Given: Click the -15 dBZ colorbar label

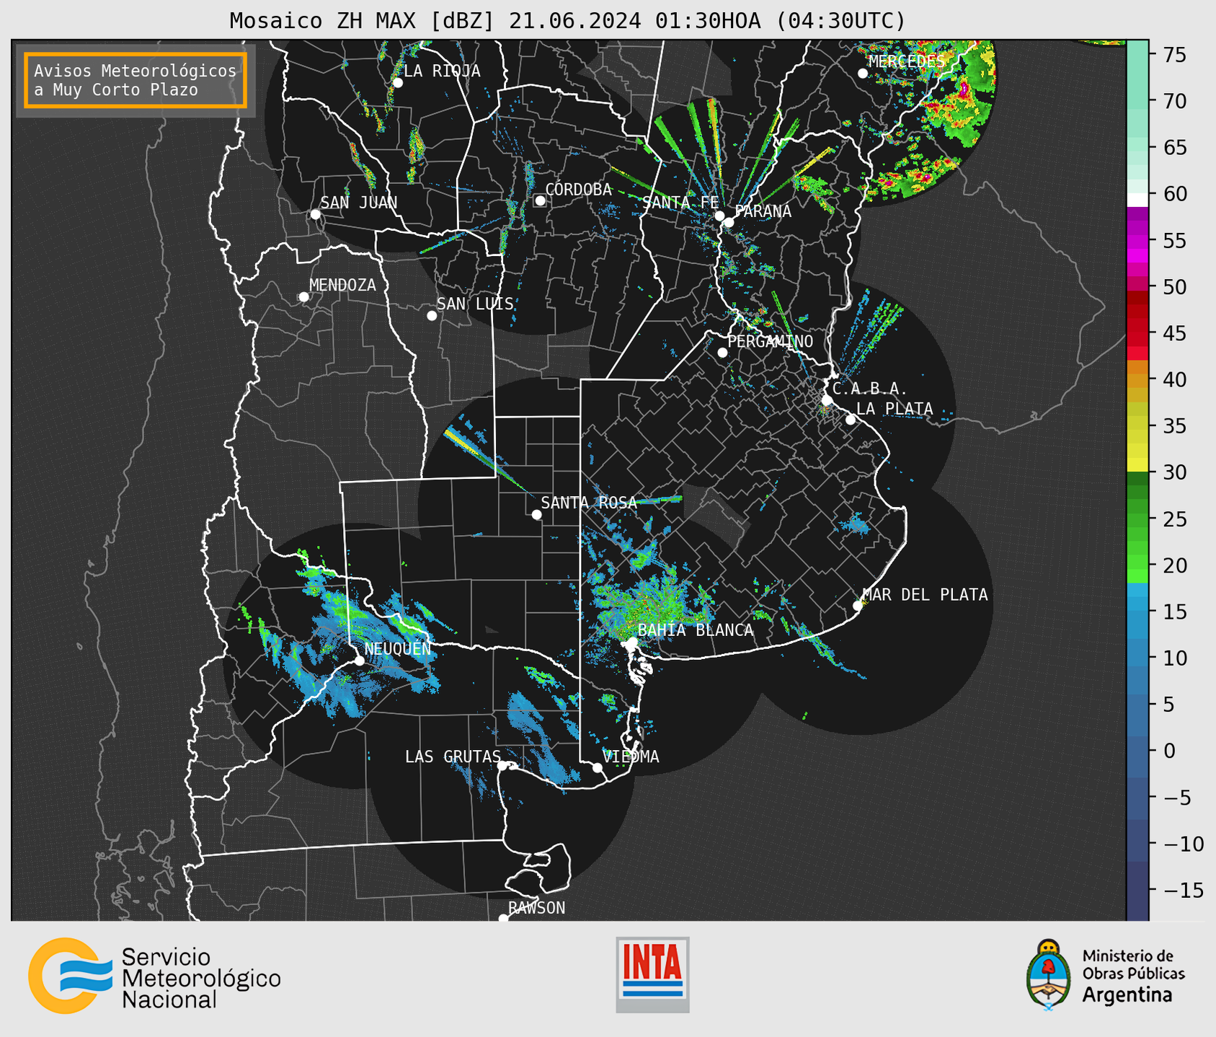Looking at the screenshot, I should [1183, 890].
